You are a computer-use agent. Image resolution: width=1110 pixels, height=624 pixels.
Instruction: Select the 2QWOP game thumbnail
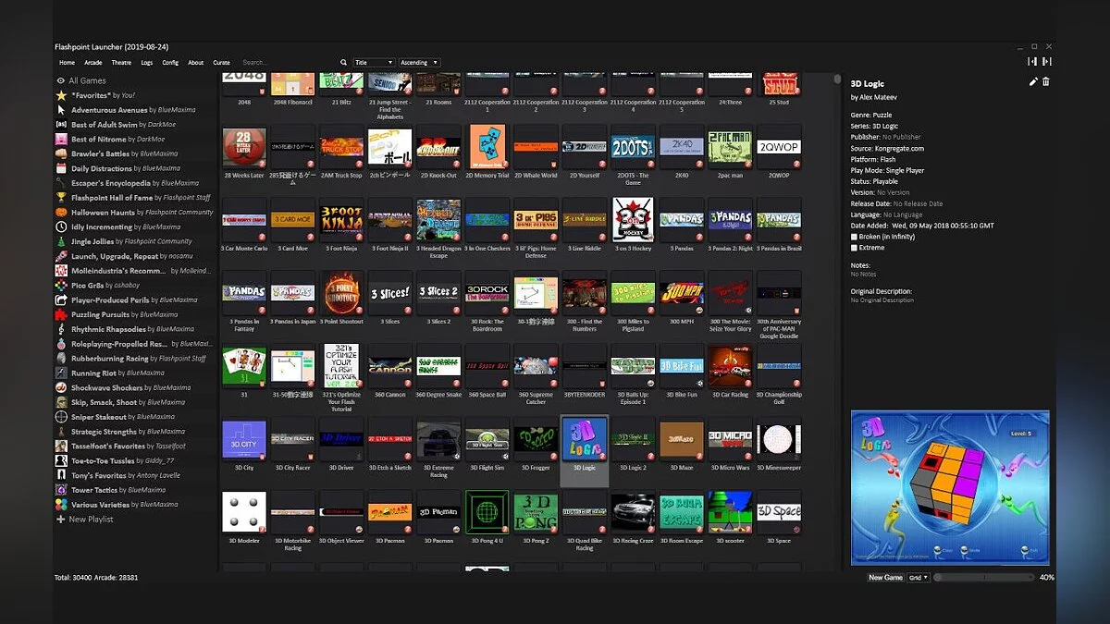click(x=778, y=147)
